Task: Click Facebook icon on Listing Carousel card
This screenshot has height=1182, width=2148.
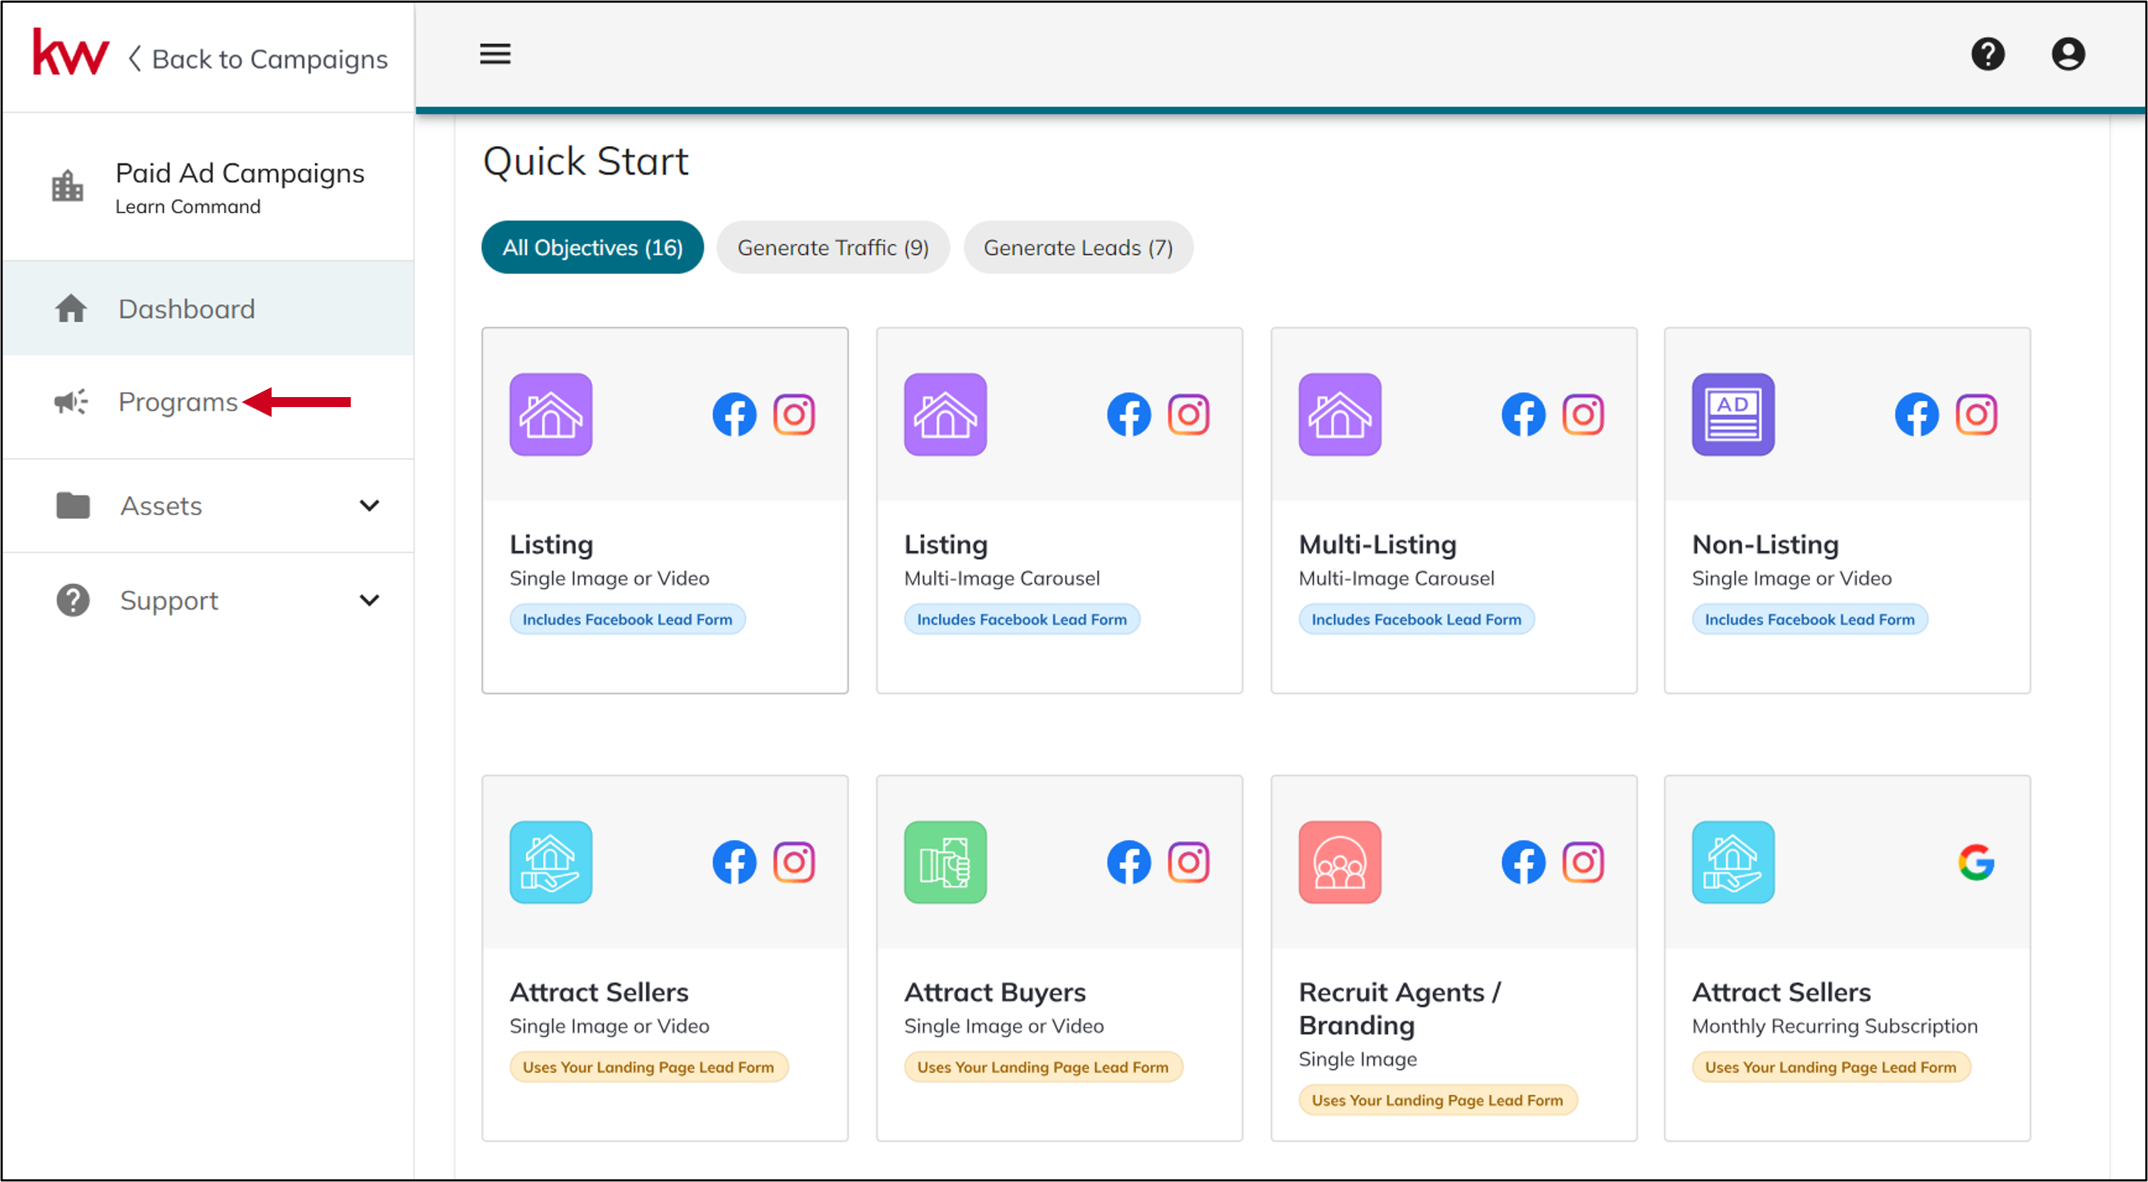Action: tap(1129, 414)
